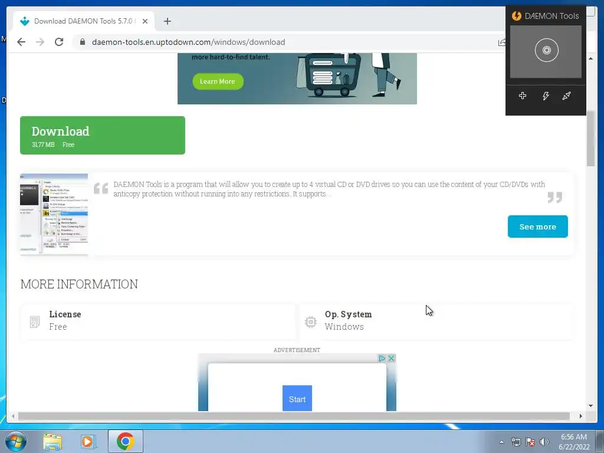Close the Download DAEMON Tools tab
604x453 pixels.
[145, 21]
